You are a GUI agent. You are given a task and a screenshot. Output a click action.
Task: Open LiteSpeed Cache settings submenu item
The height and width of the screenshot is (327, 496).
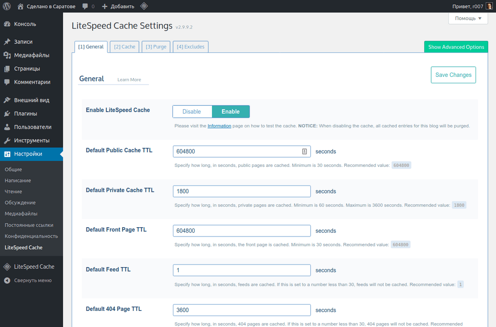[x=23, y=248]
